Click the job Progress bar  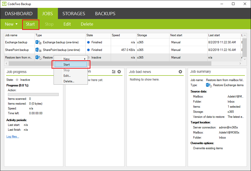[x=33, y=94]
